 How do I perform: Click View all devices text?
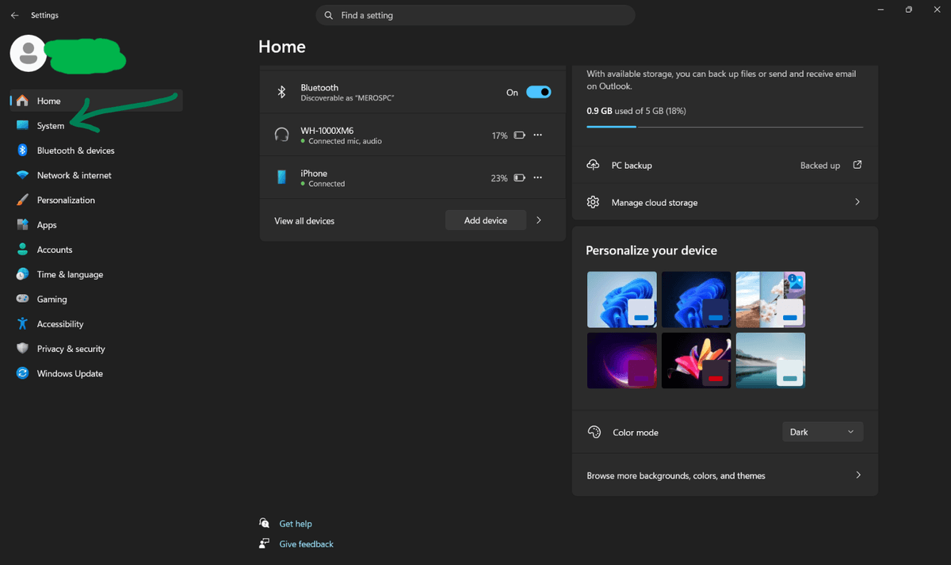[x=304, y=221]
